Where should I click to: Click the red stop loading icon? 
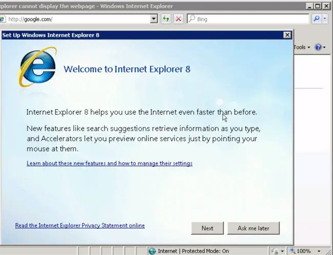pyautogui.click(x=178, y=19)
